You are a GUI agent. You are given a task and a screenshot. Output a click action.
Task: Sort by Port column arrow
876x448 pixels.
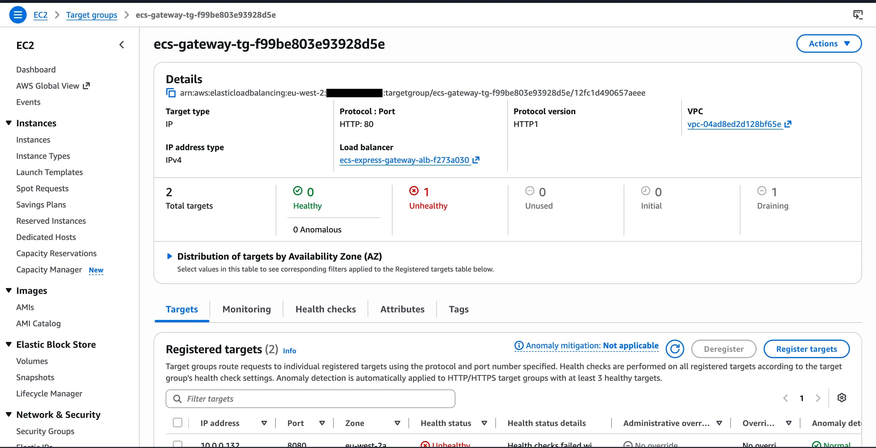click(322, 423)
